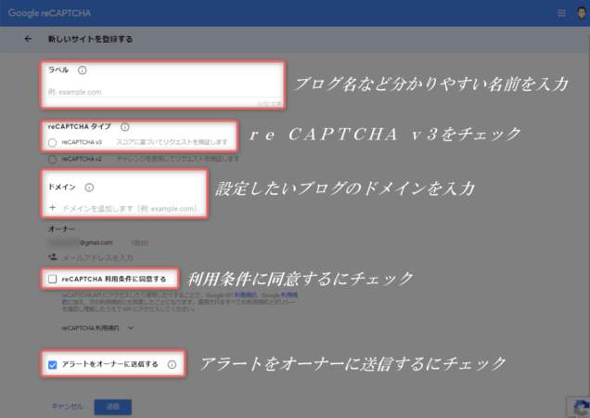
Task: Select the reCAPTCHA v3 radio button
Action: (52, 143)
